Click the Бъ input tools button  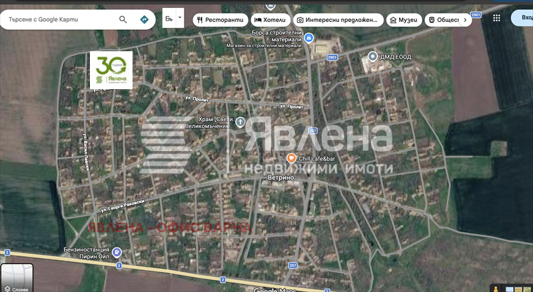[x=169, y=19]
